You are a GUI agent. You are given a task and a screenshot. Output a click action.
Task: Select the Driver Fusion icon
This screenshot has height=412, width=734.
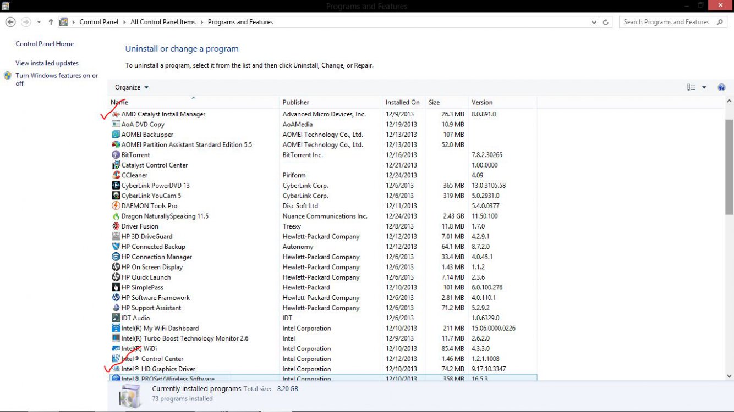click(x=116, y=226)
